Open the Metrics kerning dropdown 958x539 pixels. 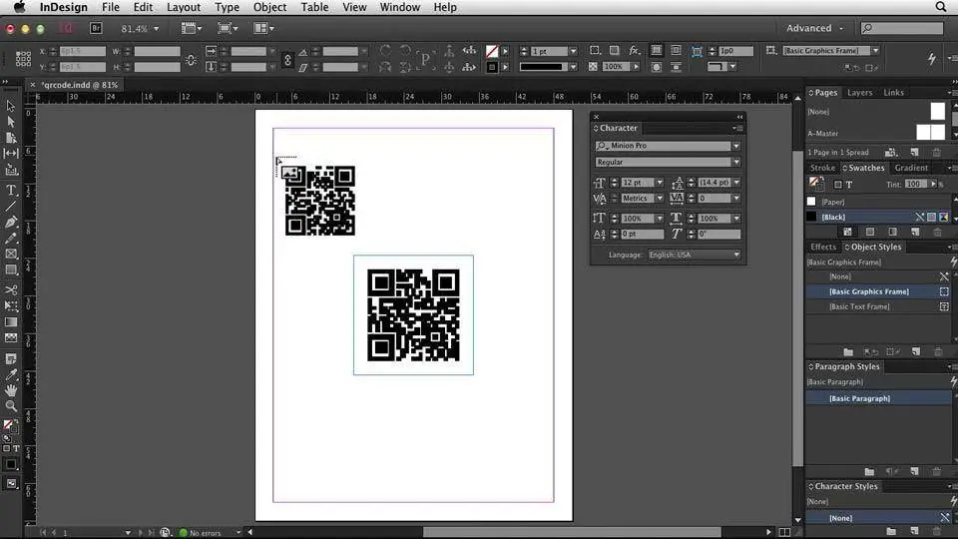660,198
